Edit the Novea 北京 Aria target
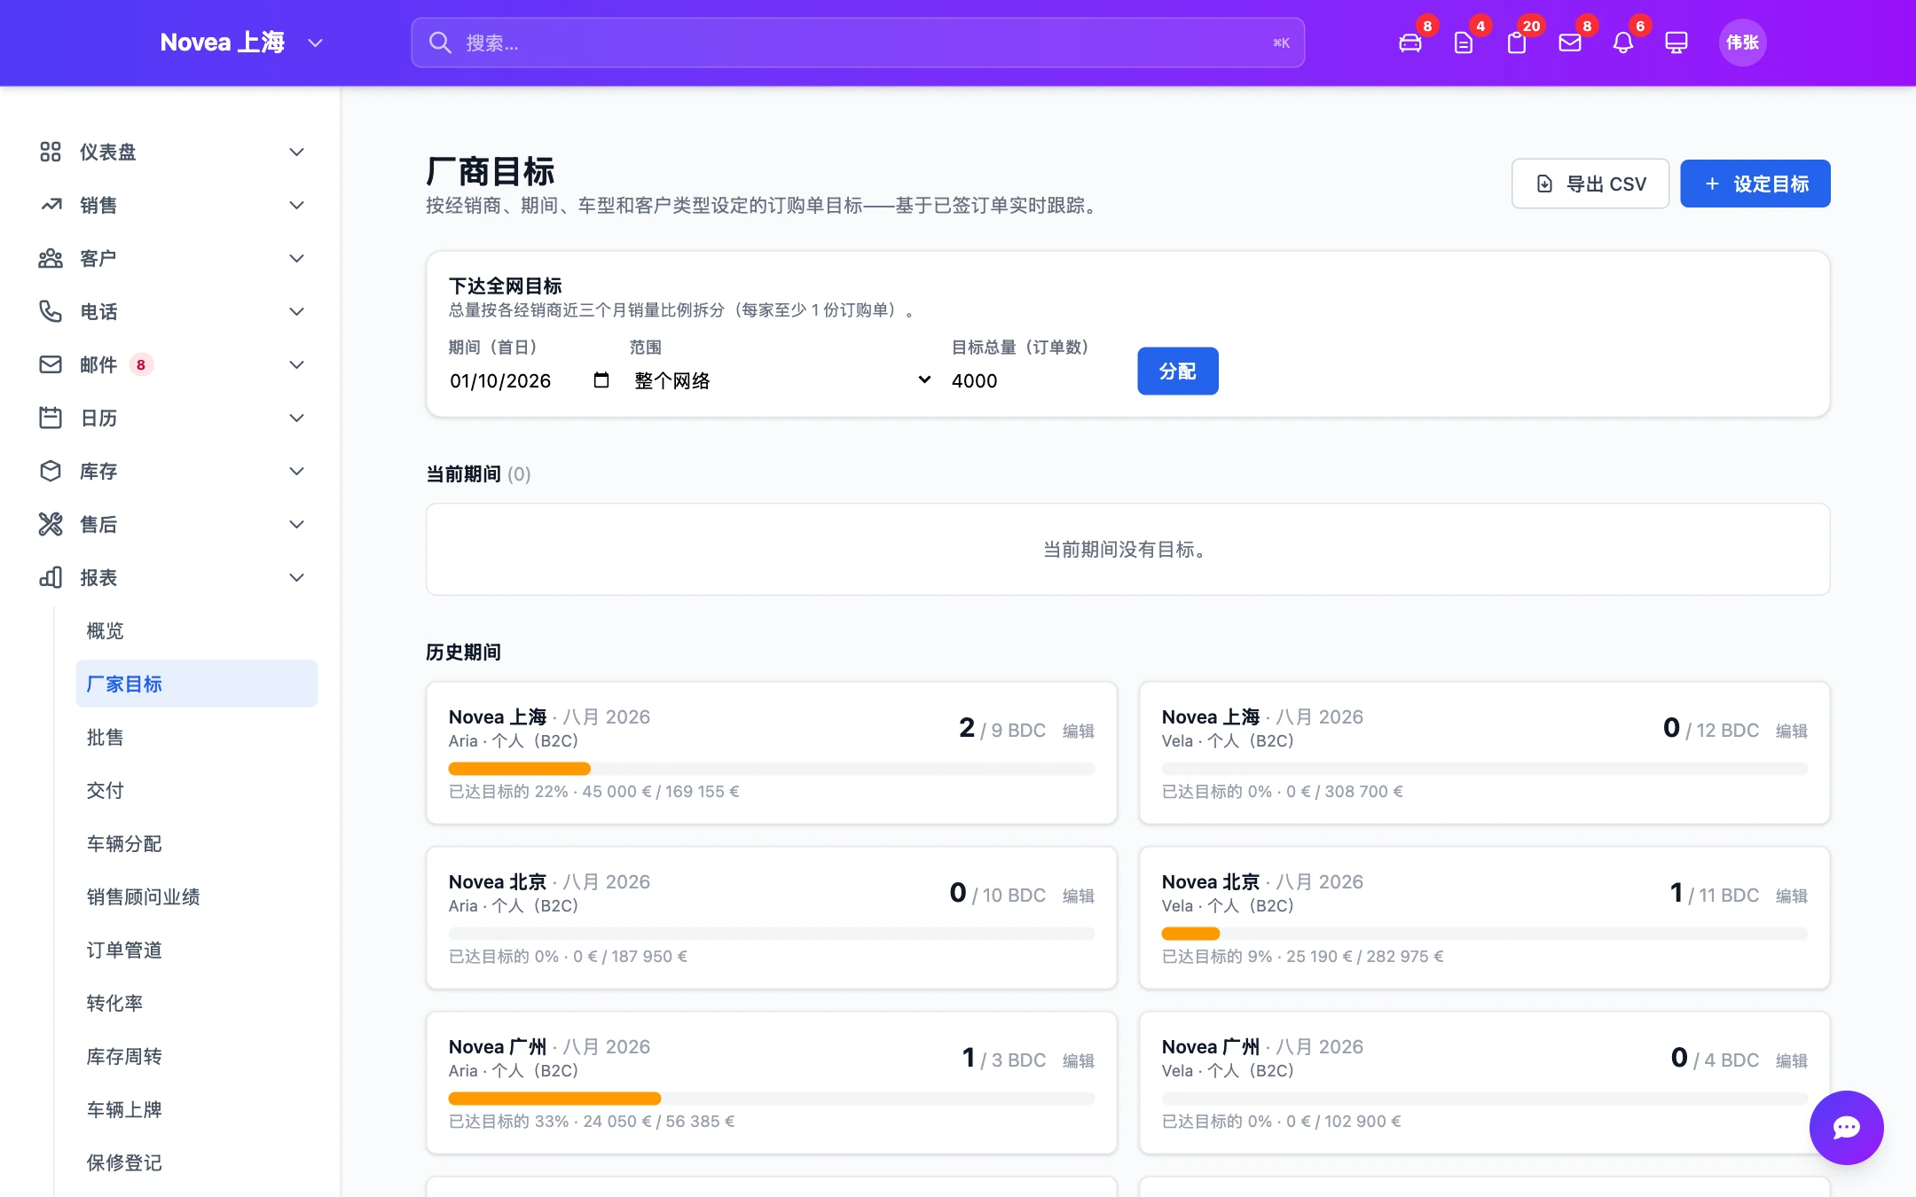This screenshot has height=1197, width=1916. pyautogui.click(x=1079, y=896)
